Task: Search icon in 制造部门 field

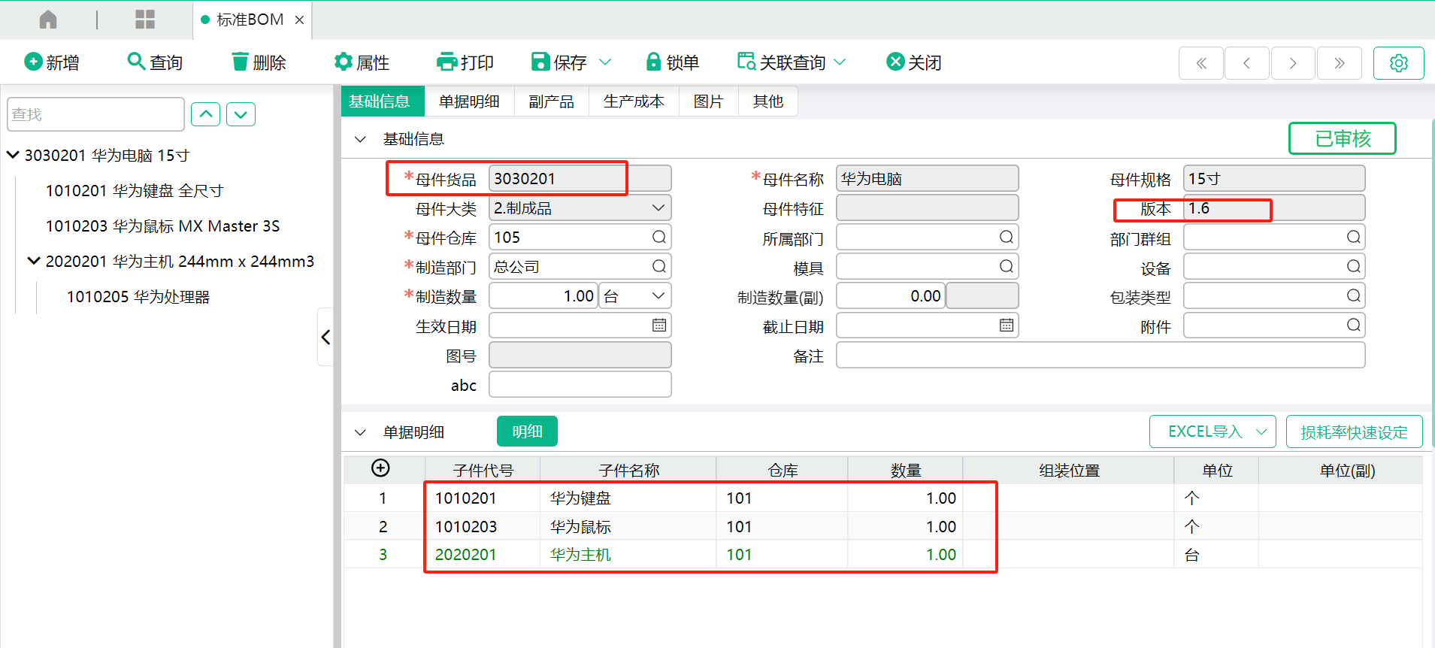Action: [658, 267]
